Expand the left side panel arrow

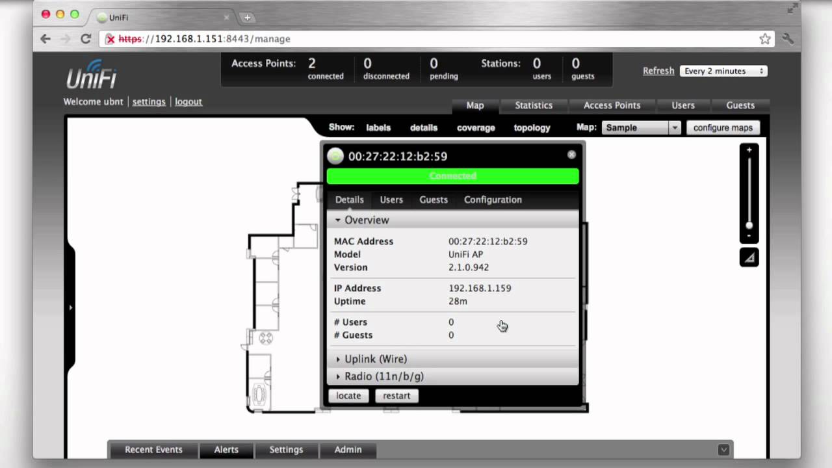(x=70, y=307)
